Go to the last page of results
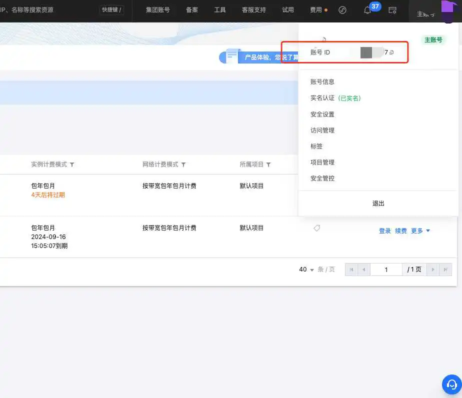The height and width of the screenshot is (398, 462). (445, 269)
